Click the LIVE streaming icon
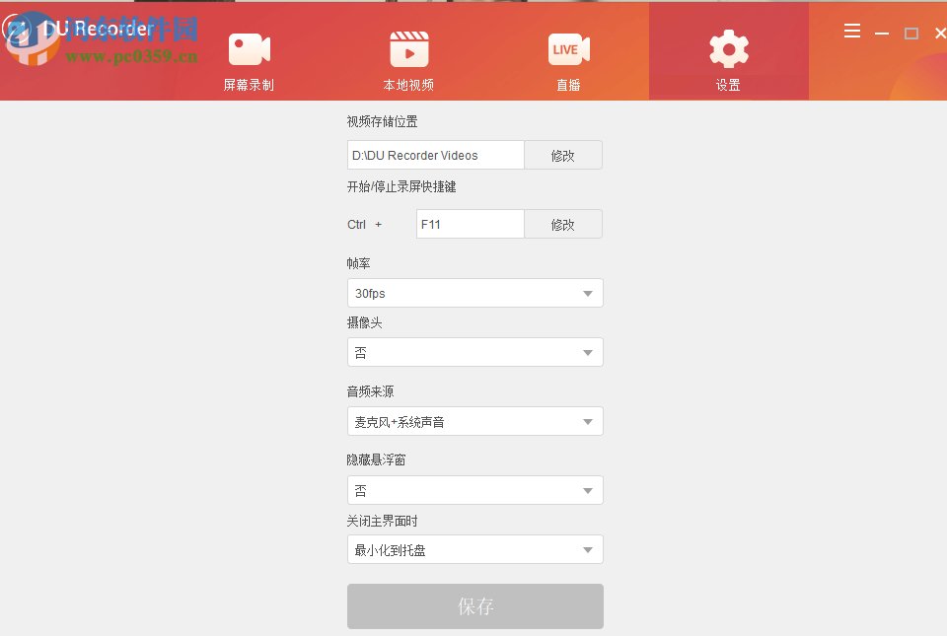The height and width of the screenshot is (636, 947). (568, 48)
